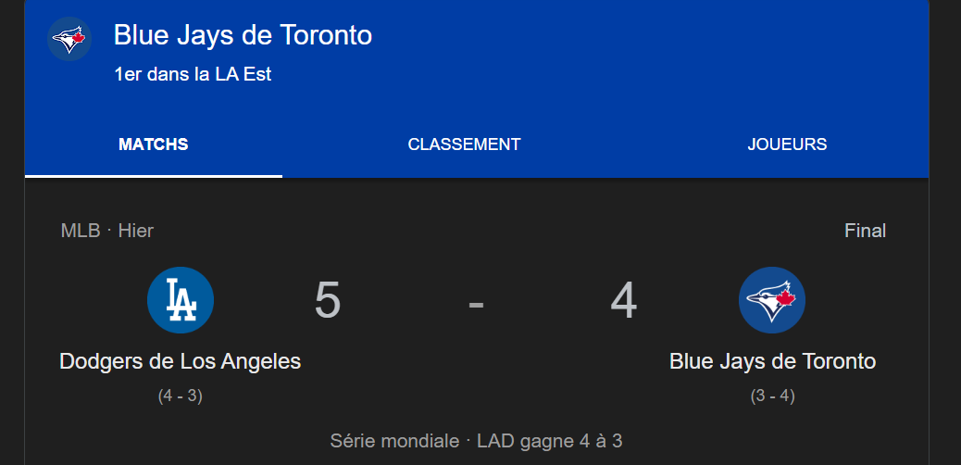Open the Série mondiale series text
961x465 pixels.
[394, 441]
